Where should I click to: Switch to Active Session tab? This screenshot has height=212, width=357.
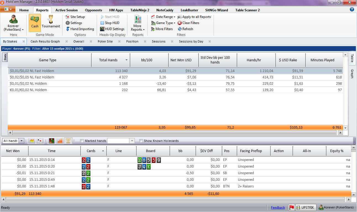67,10
